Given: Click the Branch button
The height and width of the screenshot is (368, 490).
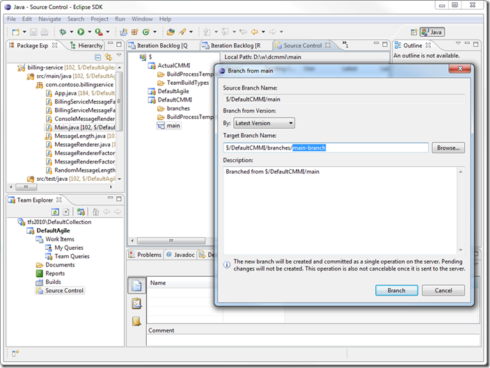Looking at the screenshot, I should [397, 291].
